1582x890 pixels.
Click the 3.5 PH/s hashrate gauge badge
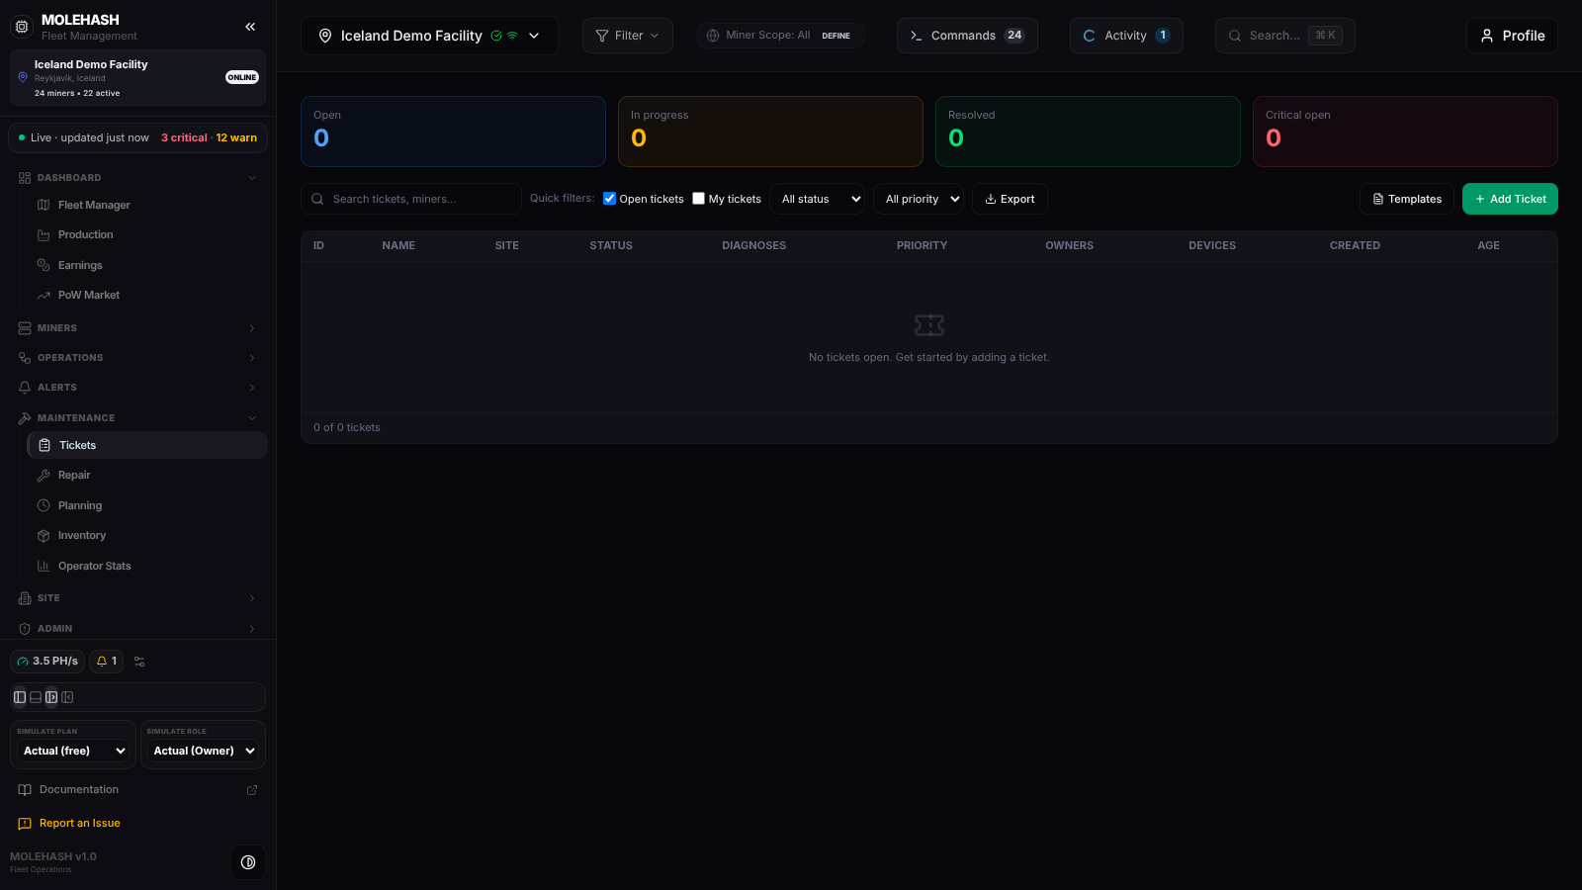47,662
